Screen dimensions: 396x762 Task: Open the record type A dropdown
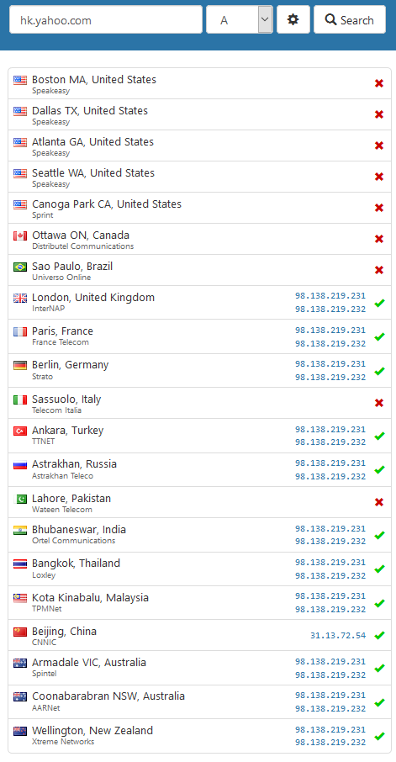pyautogui.click(x=240, y=19)
